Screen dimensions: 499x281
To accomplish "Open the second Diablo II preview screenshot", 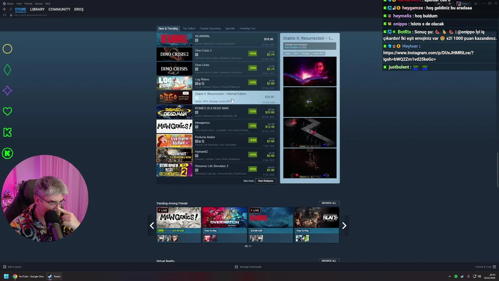I will click(x=310, y=102).
